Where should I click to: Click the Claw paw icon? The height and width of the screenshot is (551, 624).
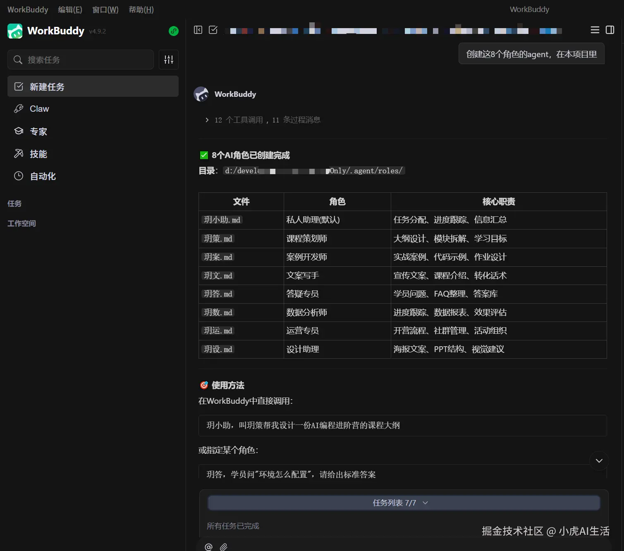click(19, 109)
